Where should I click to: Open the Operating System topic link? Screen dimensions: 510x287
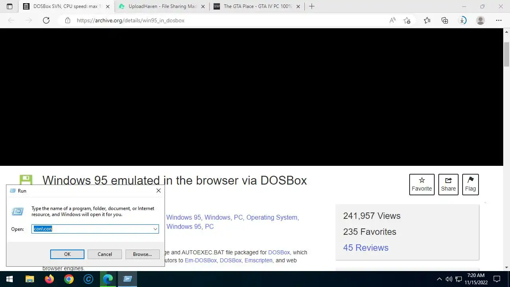273,217
